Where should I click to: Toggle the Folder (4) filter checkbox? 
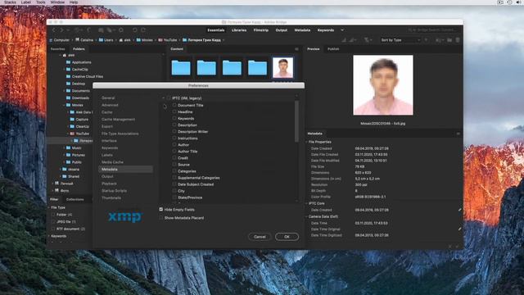pyautogui.click(x=52, y=215)
